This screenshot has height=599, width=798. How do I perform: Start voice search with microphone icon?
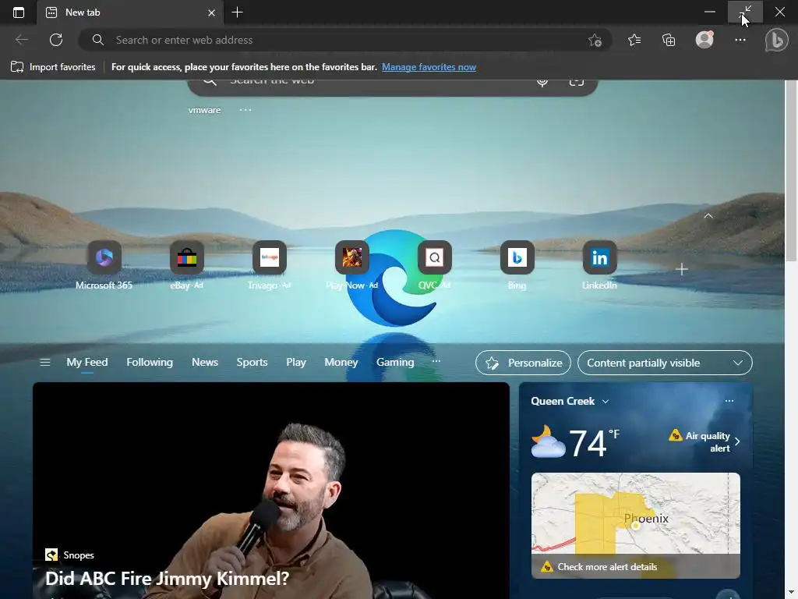click(x=542, y=81)
